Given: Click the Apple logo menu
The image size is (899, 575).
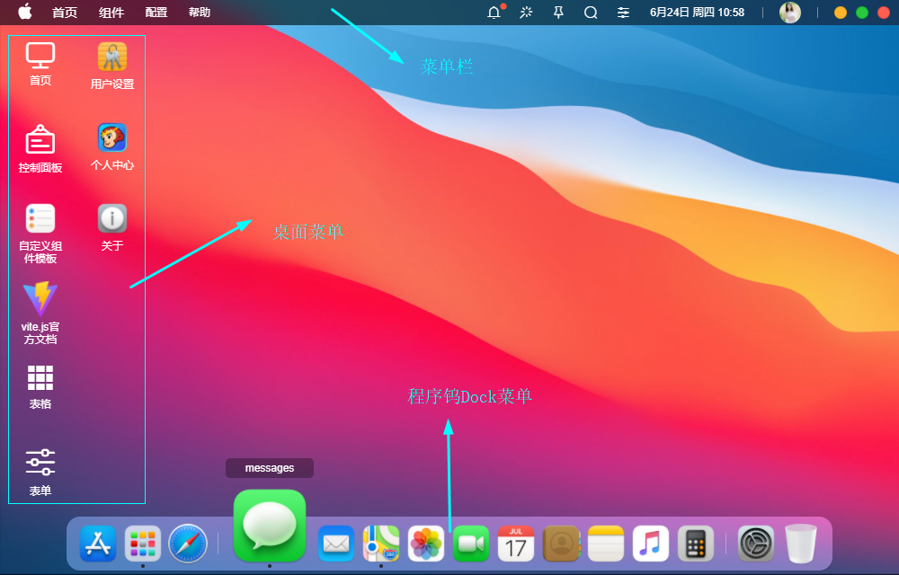Looking at the screenshot, I should tap(25, 12).
